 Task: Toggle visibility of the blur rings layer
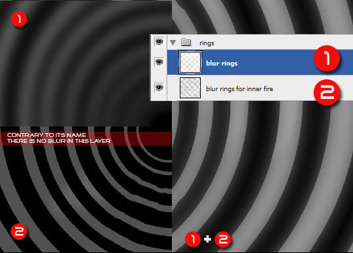pyautogui.click(x=159, y=62)
